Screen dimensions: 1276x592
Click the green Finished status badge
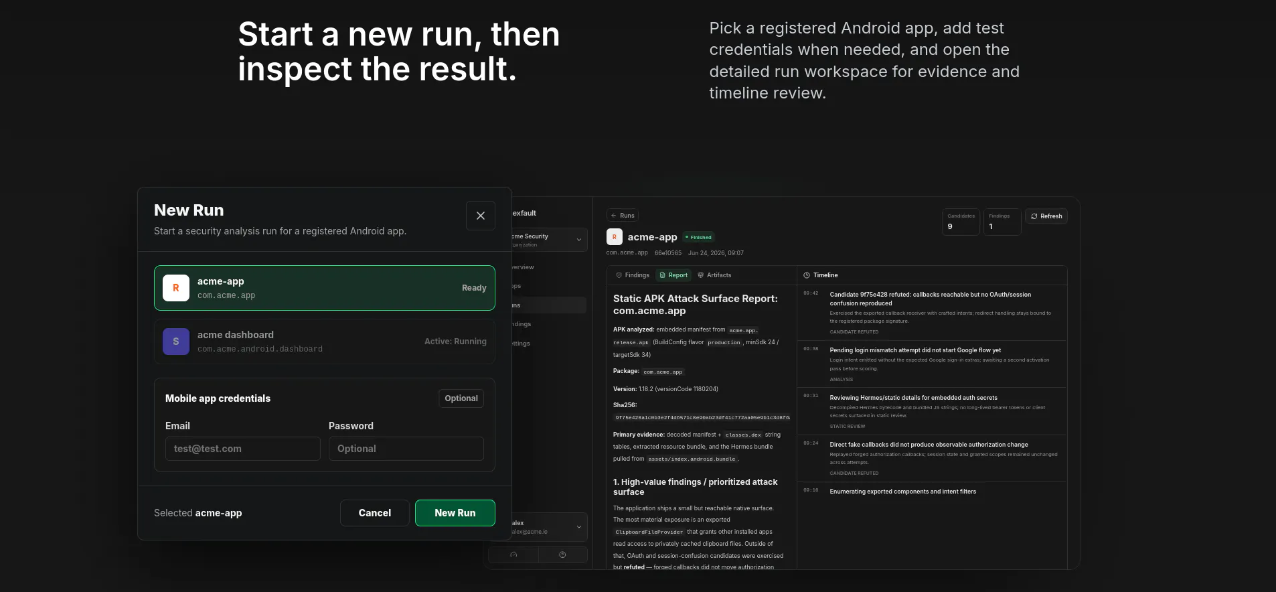(698, 237)
